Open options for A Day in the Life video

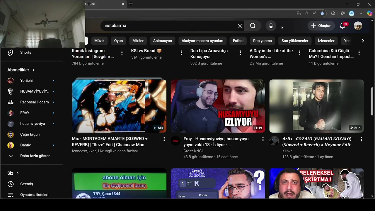pyautogui.click(x=300, y=53)
